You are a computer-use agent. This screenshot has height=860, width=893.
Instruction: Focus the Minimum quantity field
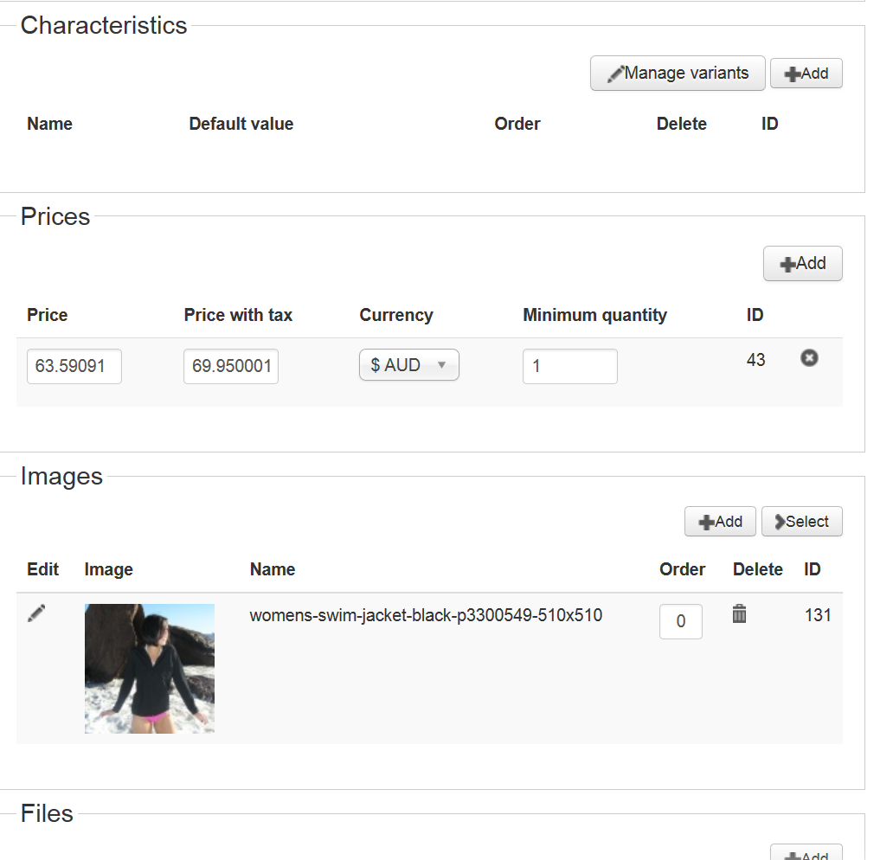coord(569,366)
